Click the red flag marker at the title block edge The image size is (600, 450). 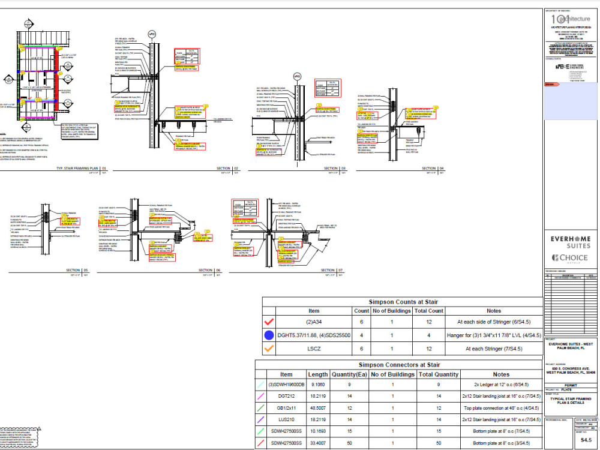[551, 84]
